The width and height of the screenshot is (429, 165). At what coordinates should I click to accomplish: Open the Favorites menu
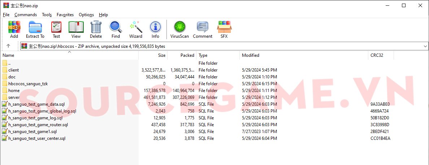[65, 15]
